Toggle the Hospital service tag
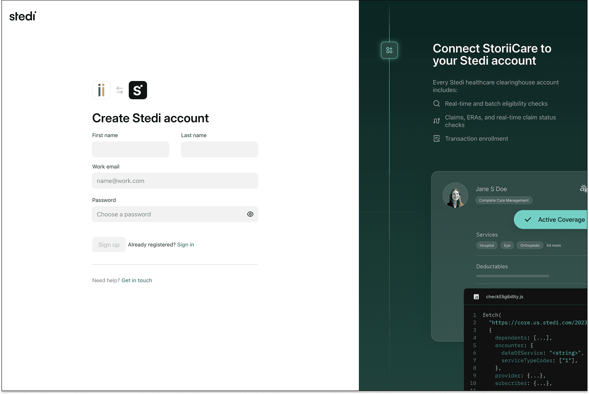 tap(487, 245)
